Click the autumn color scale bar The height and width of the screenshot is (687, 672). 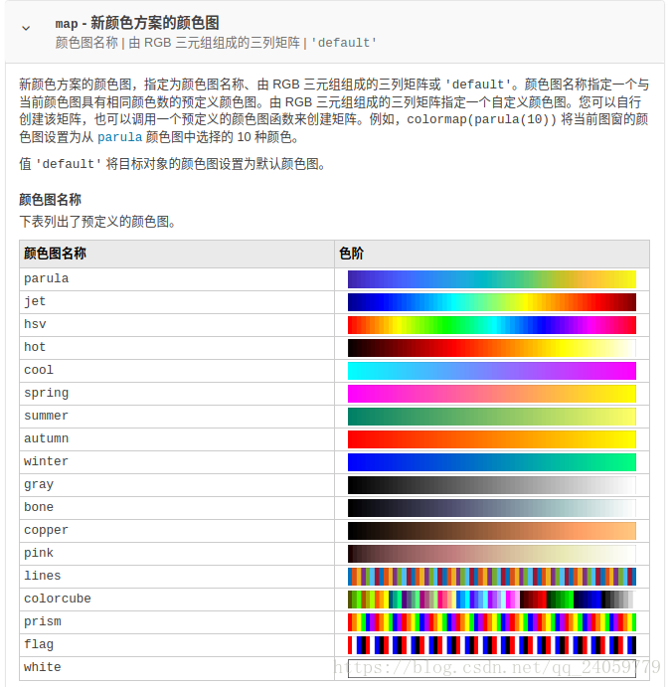click(x=491, y=439)
